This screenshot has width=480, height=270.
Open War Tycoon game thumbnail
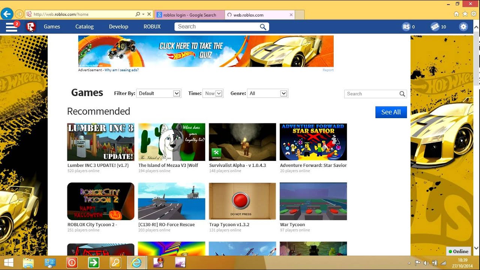313,201
